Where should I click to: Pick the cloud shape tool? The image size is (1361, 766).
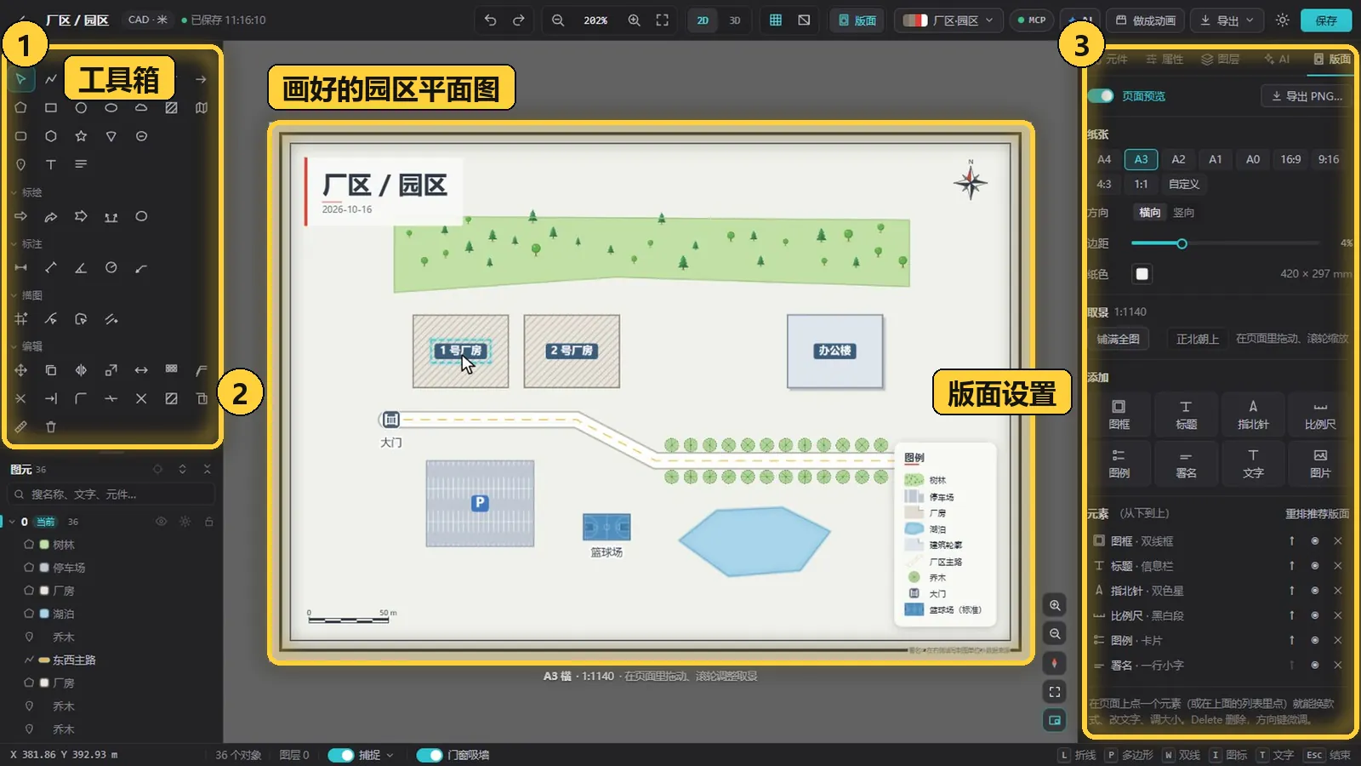point(141,108)
